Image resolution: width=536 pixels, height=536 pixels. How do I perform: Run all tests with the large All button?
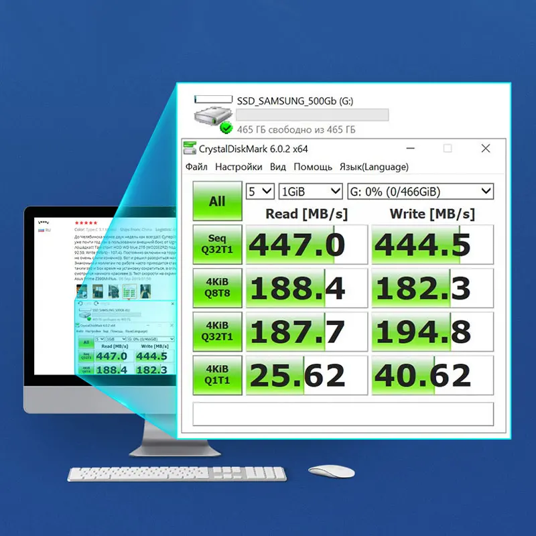click(x=217, y=201)
